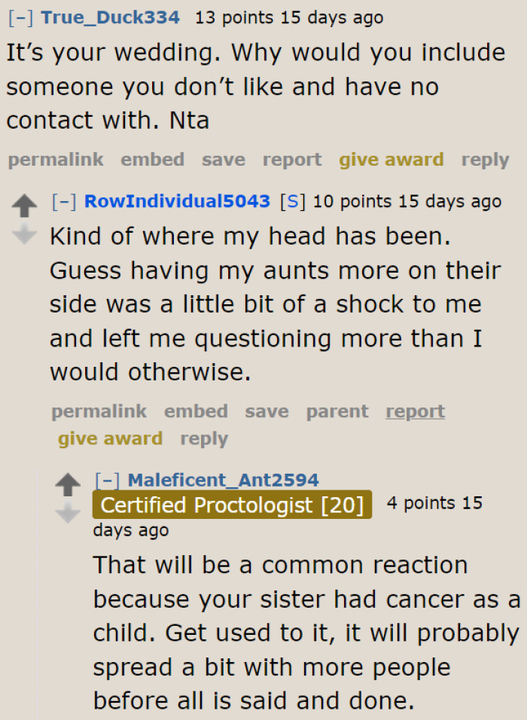527x720 pixels.
Task: Report True_Duck334's comment
Action: click(292, 160)
